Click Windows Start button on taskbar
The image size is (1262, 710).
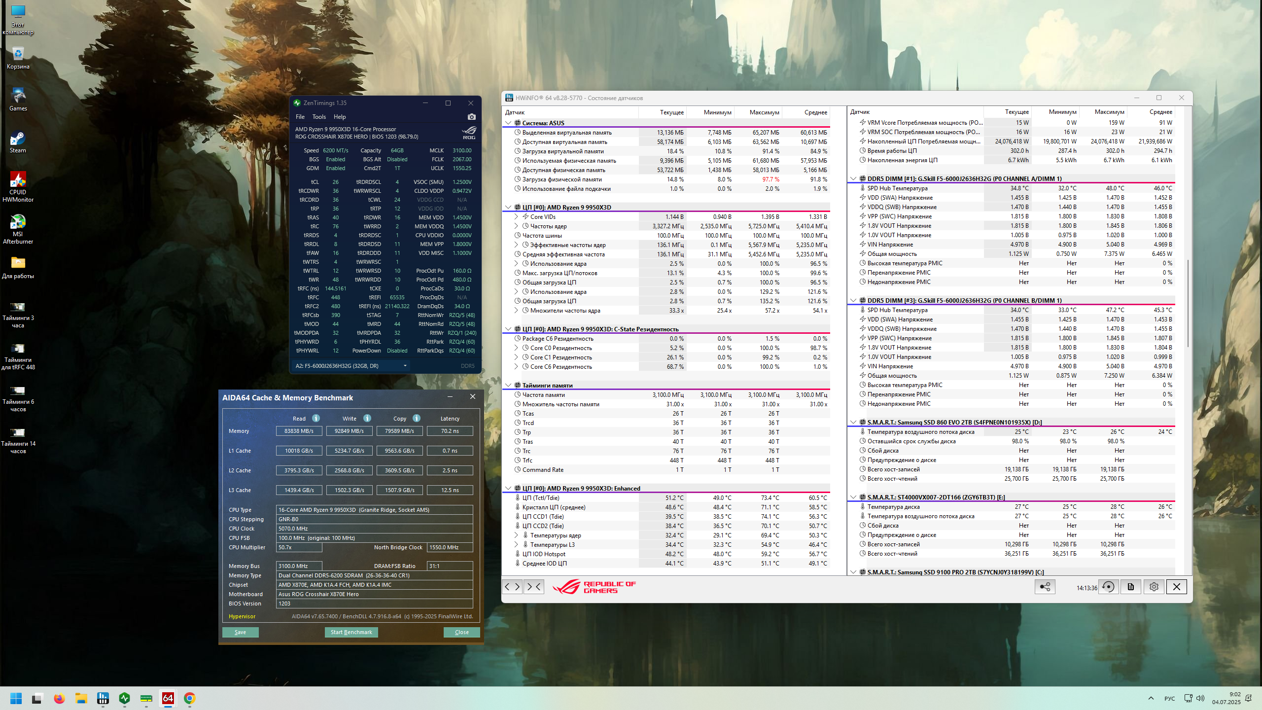(x=16, y=698)
